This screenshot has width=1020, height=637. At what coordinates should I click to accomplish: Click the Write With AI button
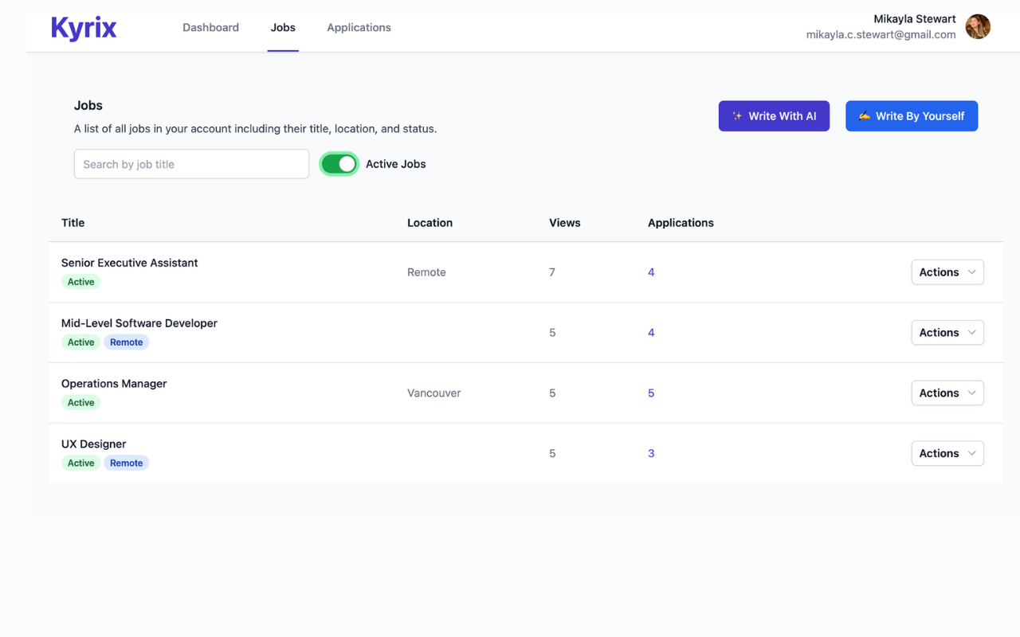click(774, 115)
